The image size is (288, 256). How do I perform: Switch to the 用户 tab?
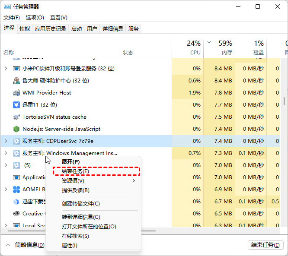pyautogui.click(x=92, y=29)
